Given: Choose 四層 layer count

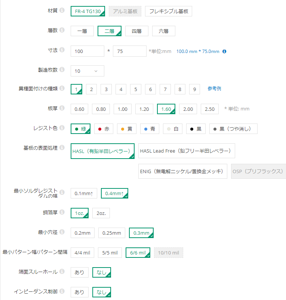Looking at the screenshot, I should click(x=137, y=31).
